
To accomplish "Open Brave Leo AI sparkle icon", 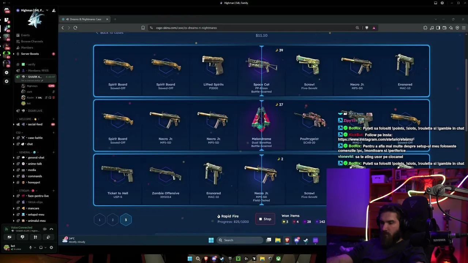I will click(451, 28).
